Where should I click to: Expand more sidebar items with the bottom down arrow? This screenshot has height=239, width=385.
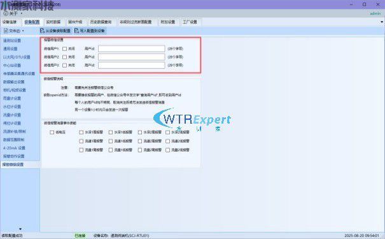[20, 229]
